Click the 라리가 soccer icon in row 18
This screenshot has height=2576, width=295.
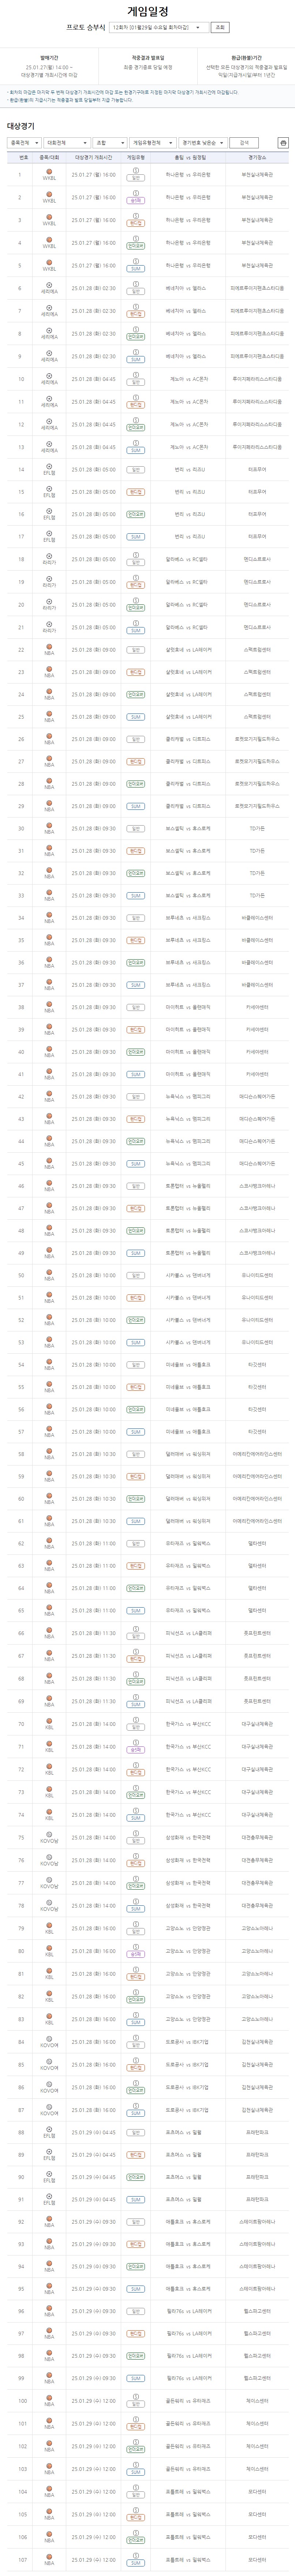(x=49, y=554)
